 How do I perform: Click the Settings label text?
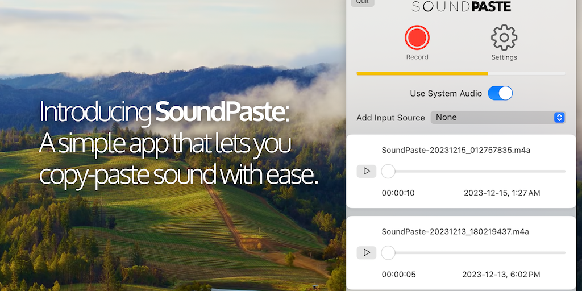pyautogui.click(x=504, y=57)
